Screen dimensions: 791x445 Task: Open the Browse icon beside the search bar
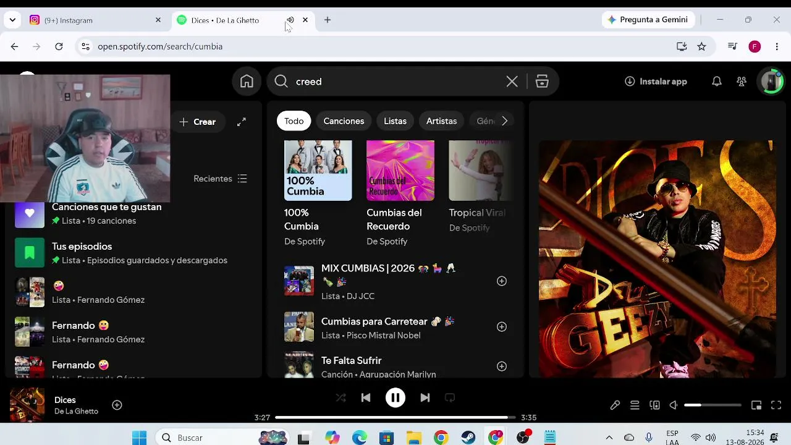[542, 82]
